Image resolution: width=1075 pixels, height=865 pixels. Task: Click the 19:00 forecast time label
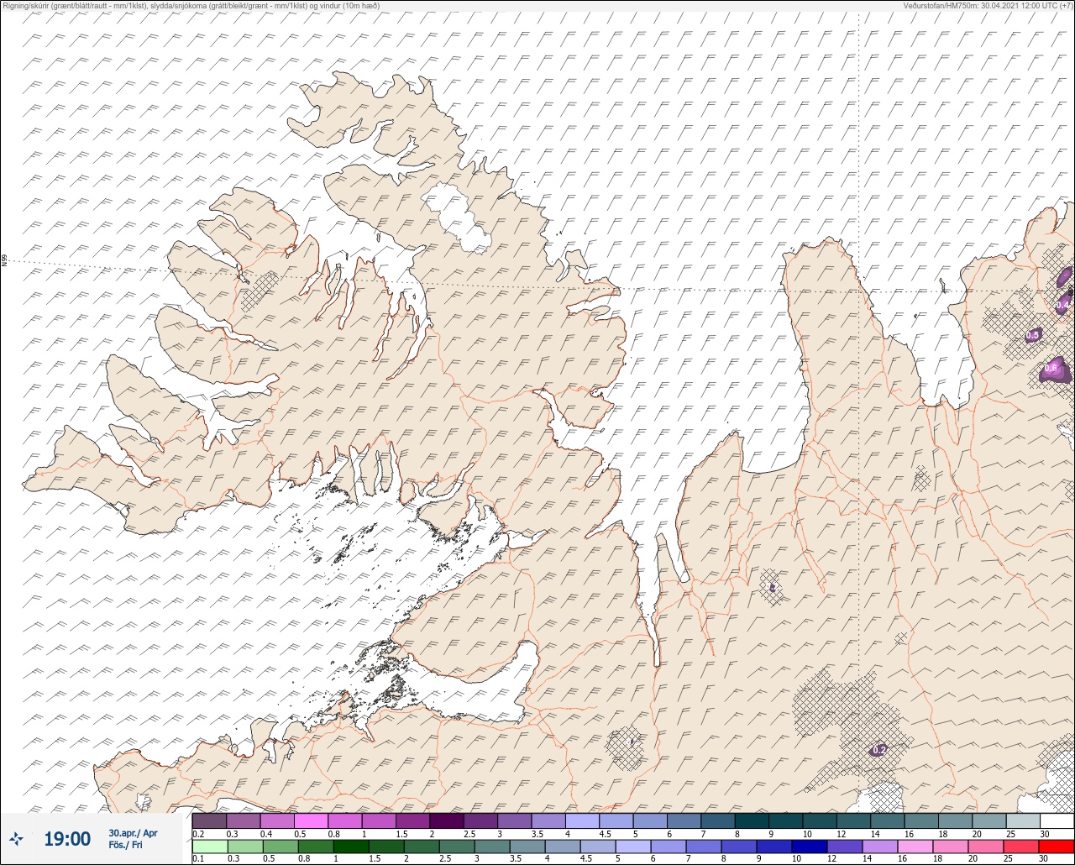[x=67, y=839]
